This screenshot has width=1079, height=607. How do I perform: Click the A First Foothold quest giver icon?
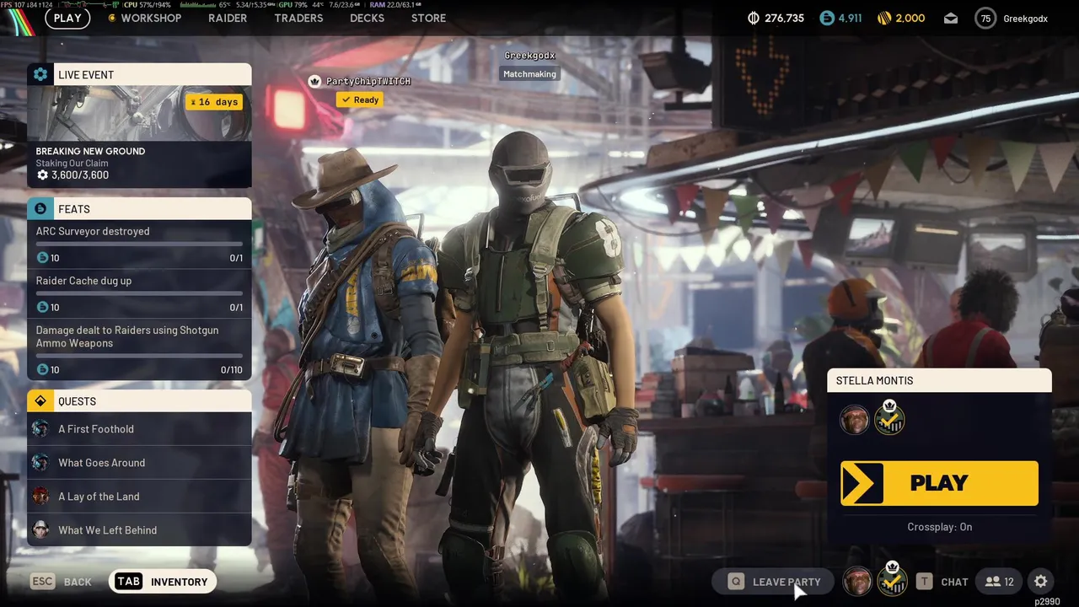coord(40,429)
